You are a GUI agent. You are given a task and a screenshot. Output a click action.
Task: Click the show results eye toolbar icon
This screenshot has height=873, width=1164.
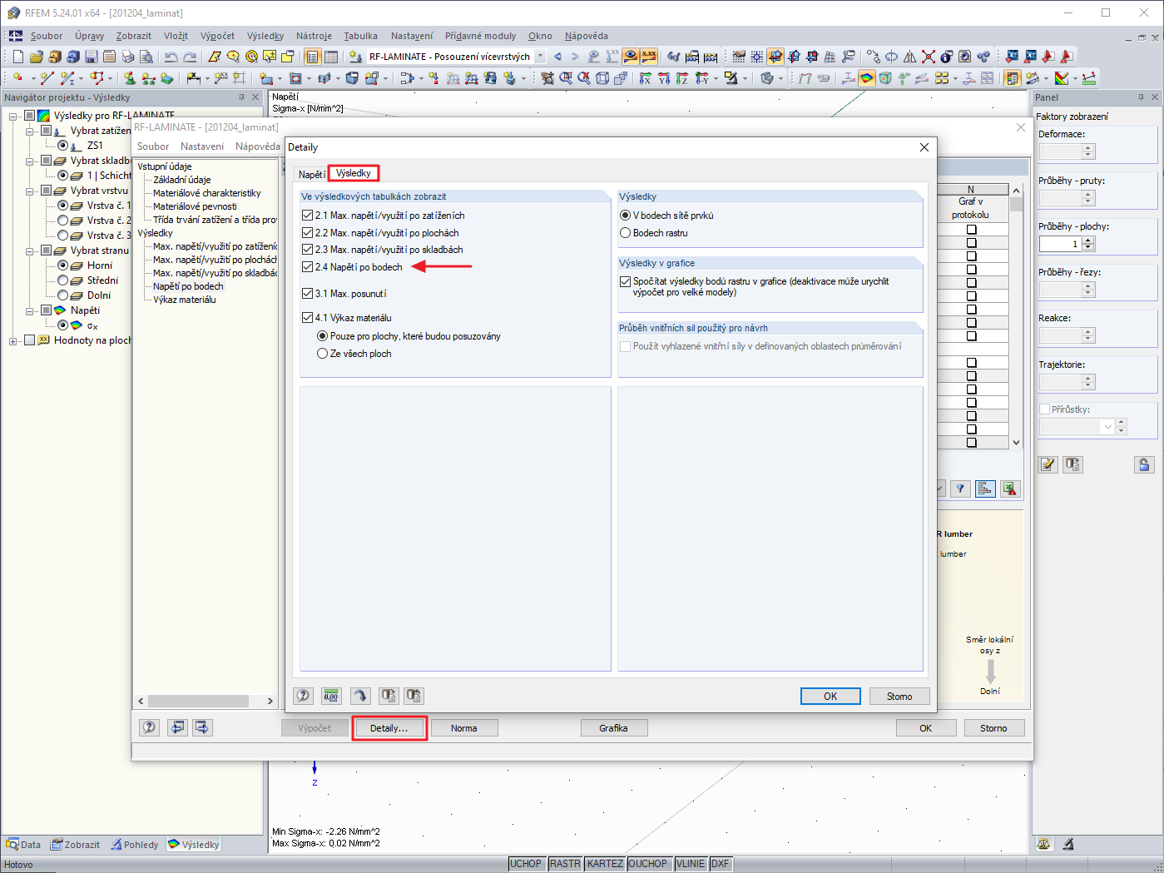point(631,57)
